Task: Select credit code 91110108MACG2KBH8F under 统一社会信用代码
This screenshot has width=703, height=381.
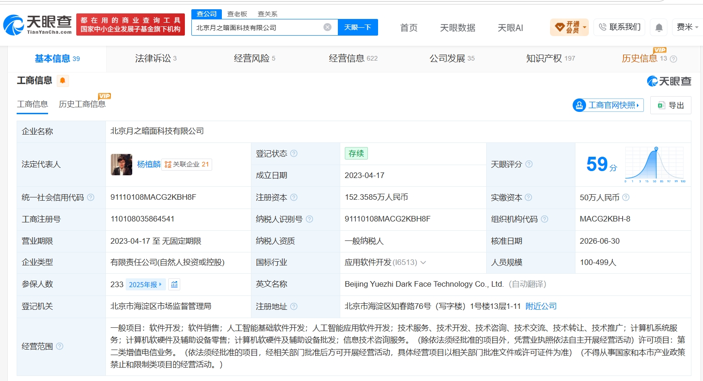Action: pyautogui.click(x=153, y=197)
